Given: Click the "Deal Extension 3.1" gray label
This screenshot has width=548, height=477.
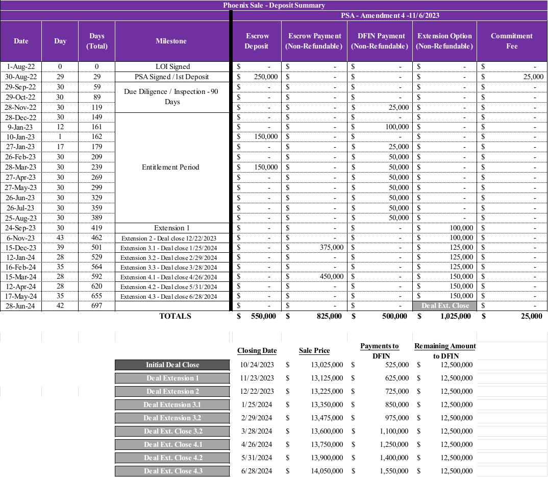Looking at the screenshot, I should coord(172,404).
